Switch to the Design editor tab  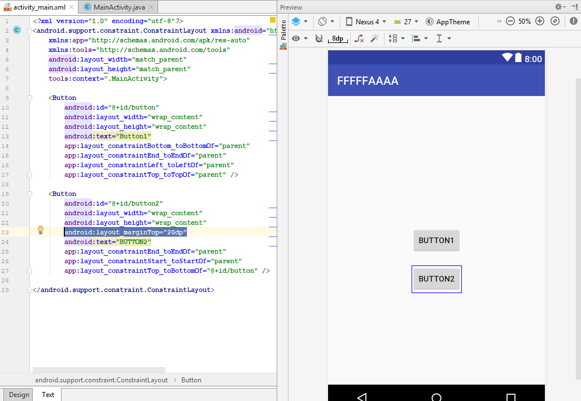[19, 395]
